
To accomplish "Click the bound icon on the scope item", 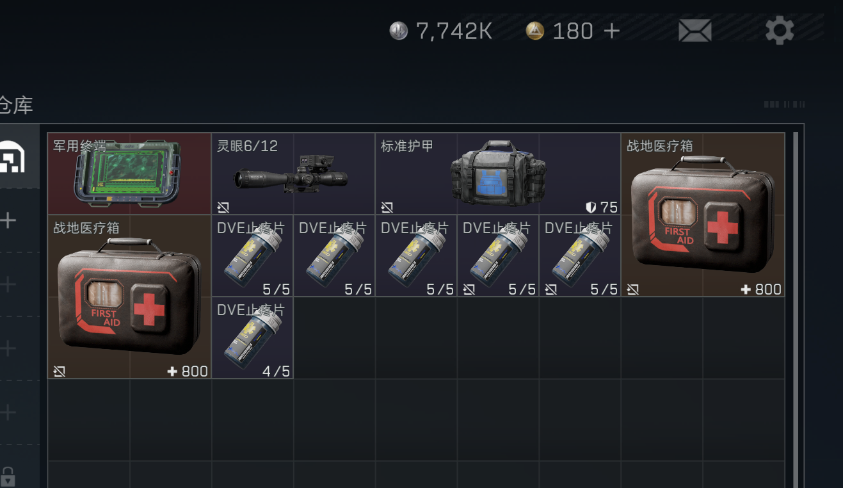I will 223,207.
